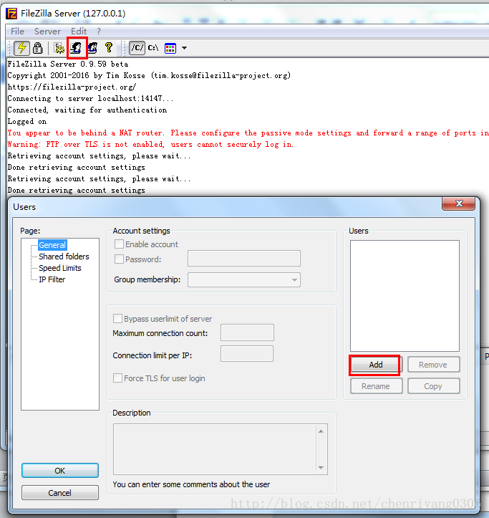Click the red NAT router warning line
The image size is (489, 518).
click(248, 133)
